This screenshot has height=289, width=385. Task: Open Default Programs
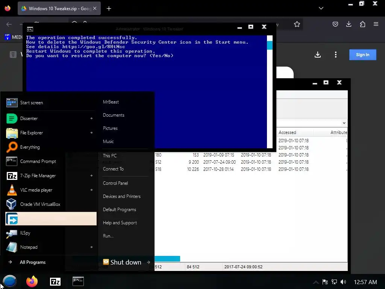[120, 210]
